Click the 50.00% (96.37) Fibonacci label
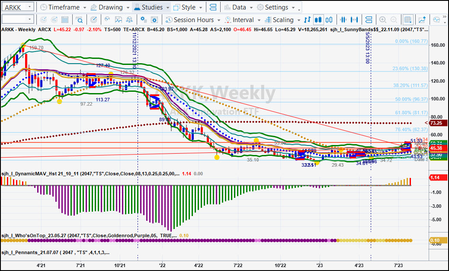This screenshot has width=449, height=271. [411, 99]
